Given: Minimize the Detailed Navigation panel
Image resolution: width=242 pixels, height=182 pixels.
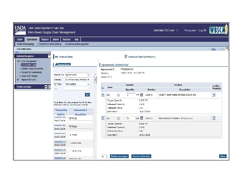Looking at the screenshot, I should click(x=49, y=56).
